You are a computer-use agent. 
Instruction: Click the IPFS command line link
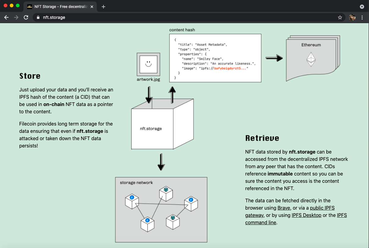pos(261,222)
